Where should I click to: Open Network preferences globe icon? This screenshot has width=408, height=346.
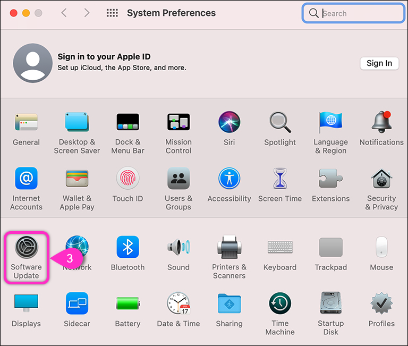point(77,246)
